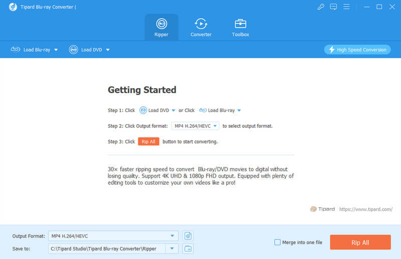Expand Step 1 Load DVD arrow
The width and height of the screenshot is (401, 259).
click(173, 110)
